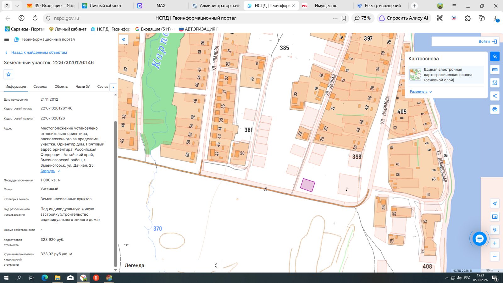Locate my position on the map
The width and height of the screenshot is (503, 283).
point(495,203)
